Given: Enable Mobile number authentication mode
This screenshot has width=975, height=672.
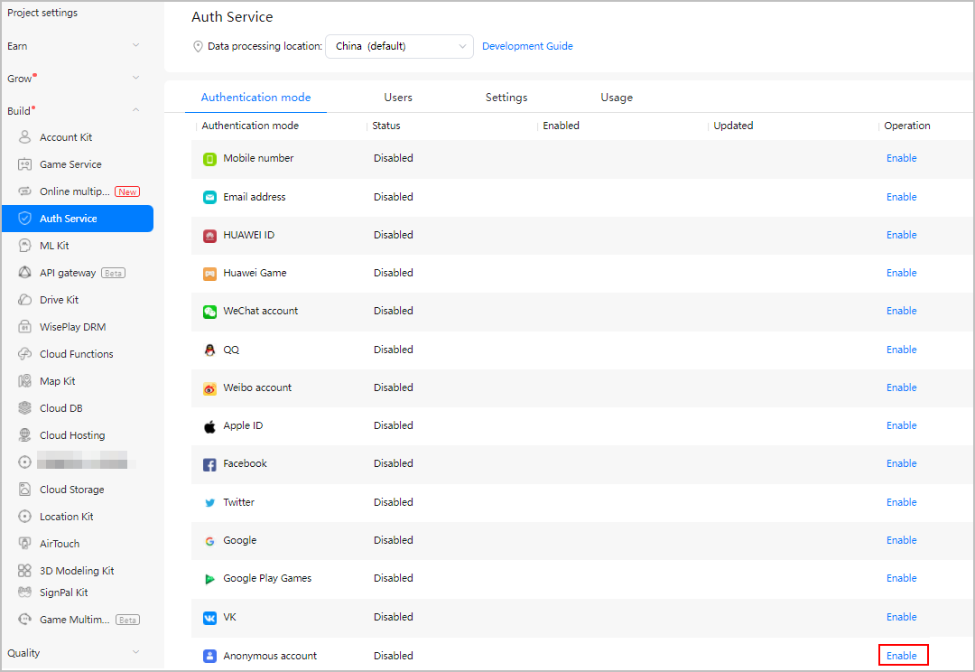Looking at the screenshot, I should [901, 158].
